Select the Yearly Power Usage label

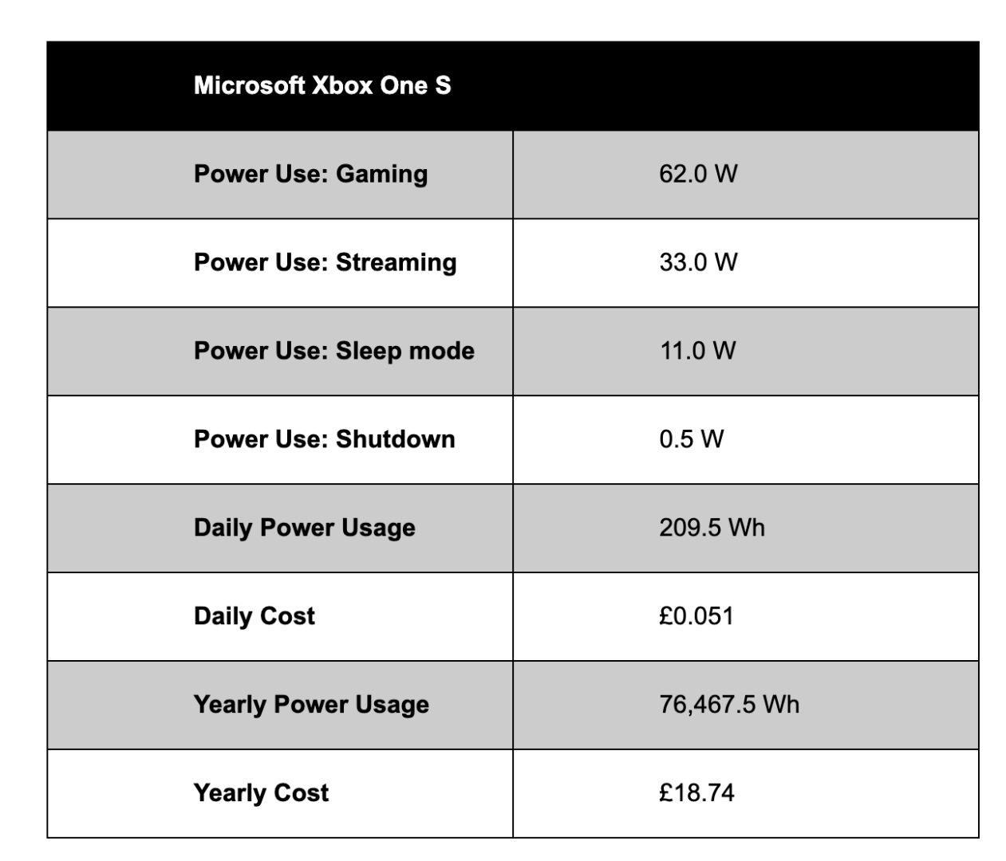[311, 705]
